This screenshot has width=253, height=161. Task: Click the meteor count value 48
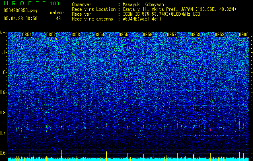[x=58, y=19]
